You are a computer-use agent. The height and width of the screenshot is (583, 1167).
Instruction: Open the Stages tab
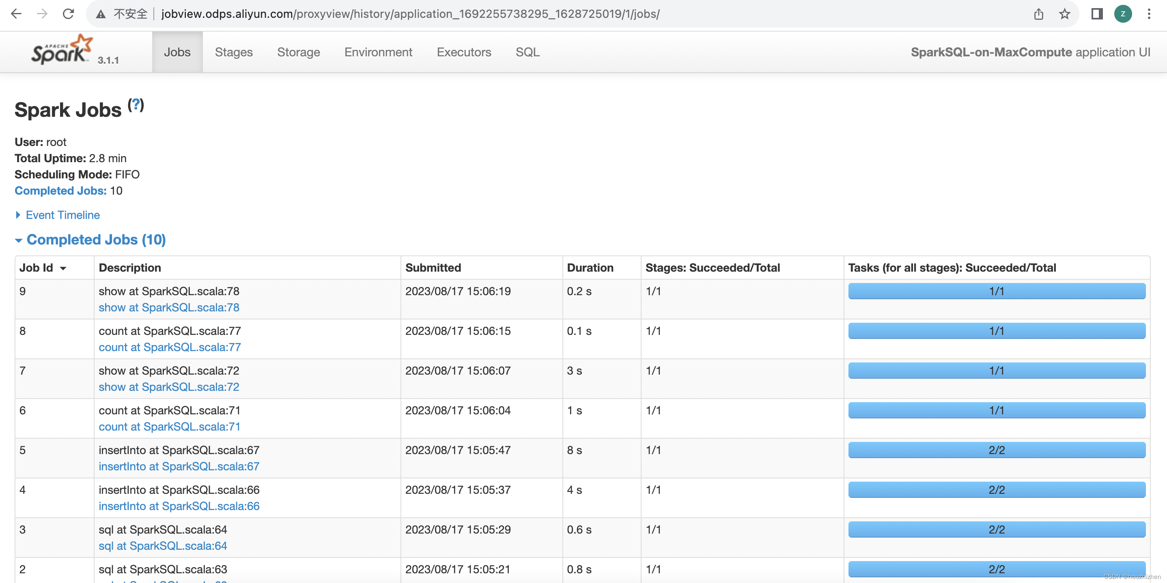click(234, 52)
